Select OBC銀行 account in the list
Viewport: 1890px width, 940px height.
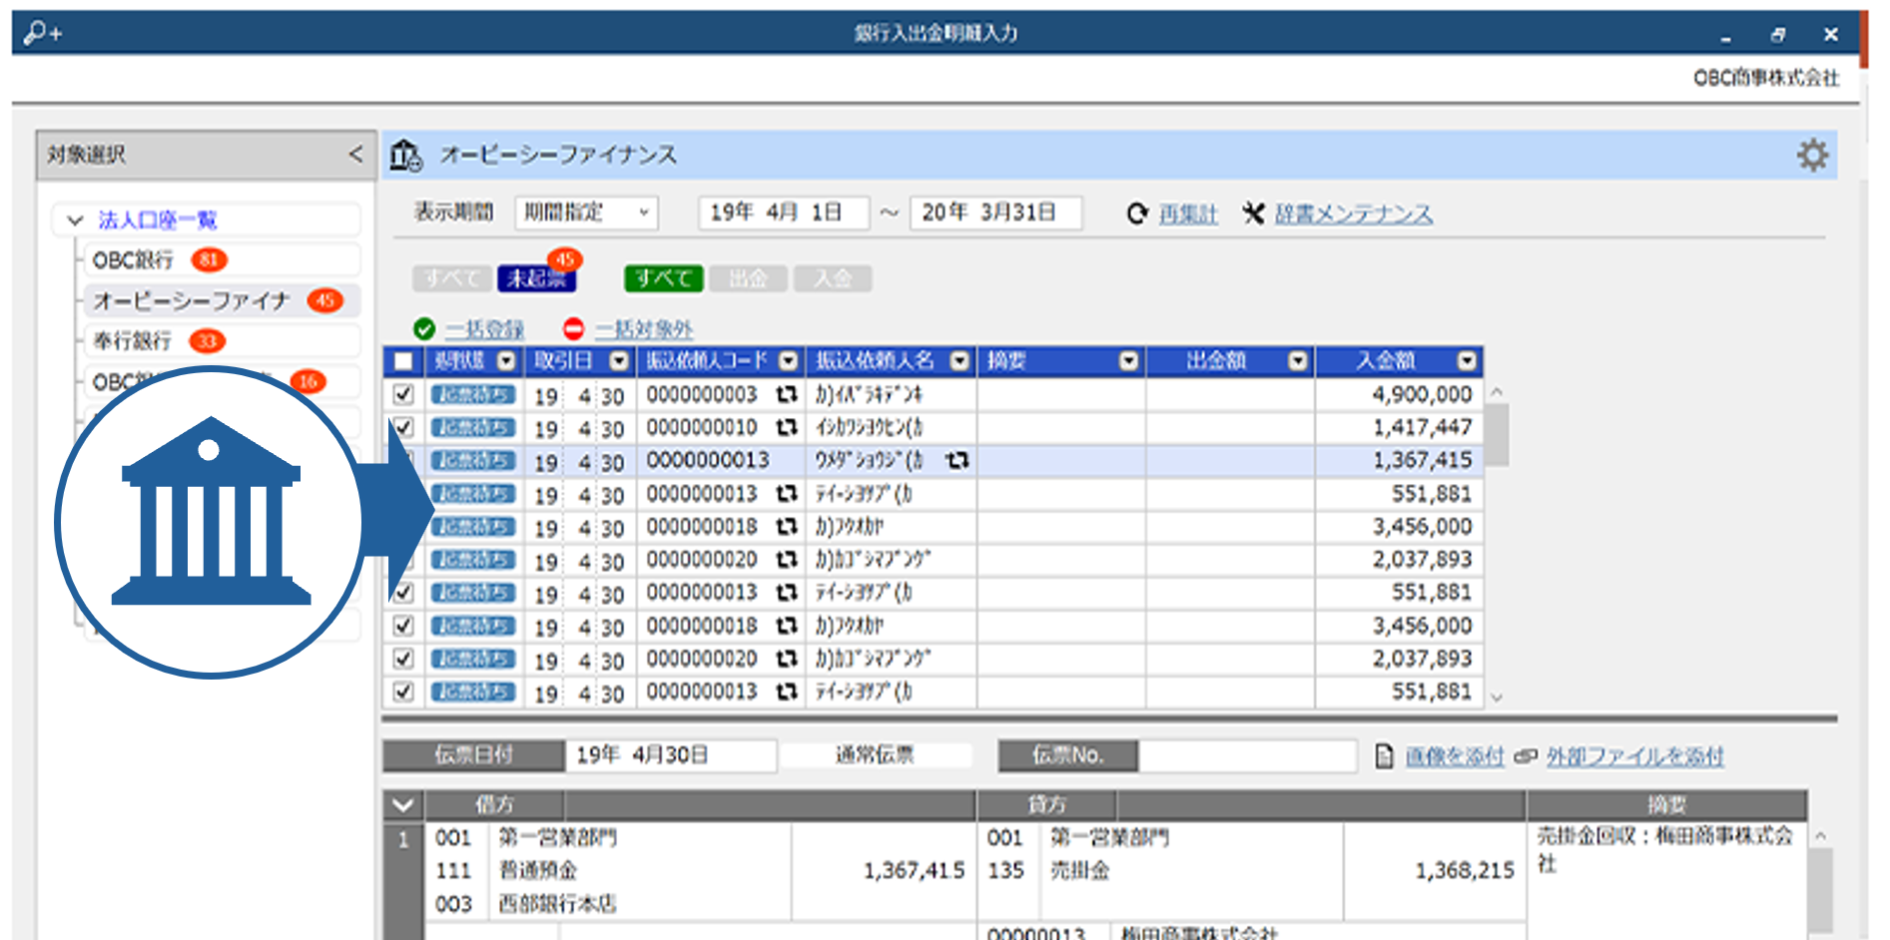[133, 260]
